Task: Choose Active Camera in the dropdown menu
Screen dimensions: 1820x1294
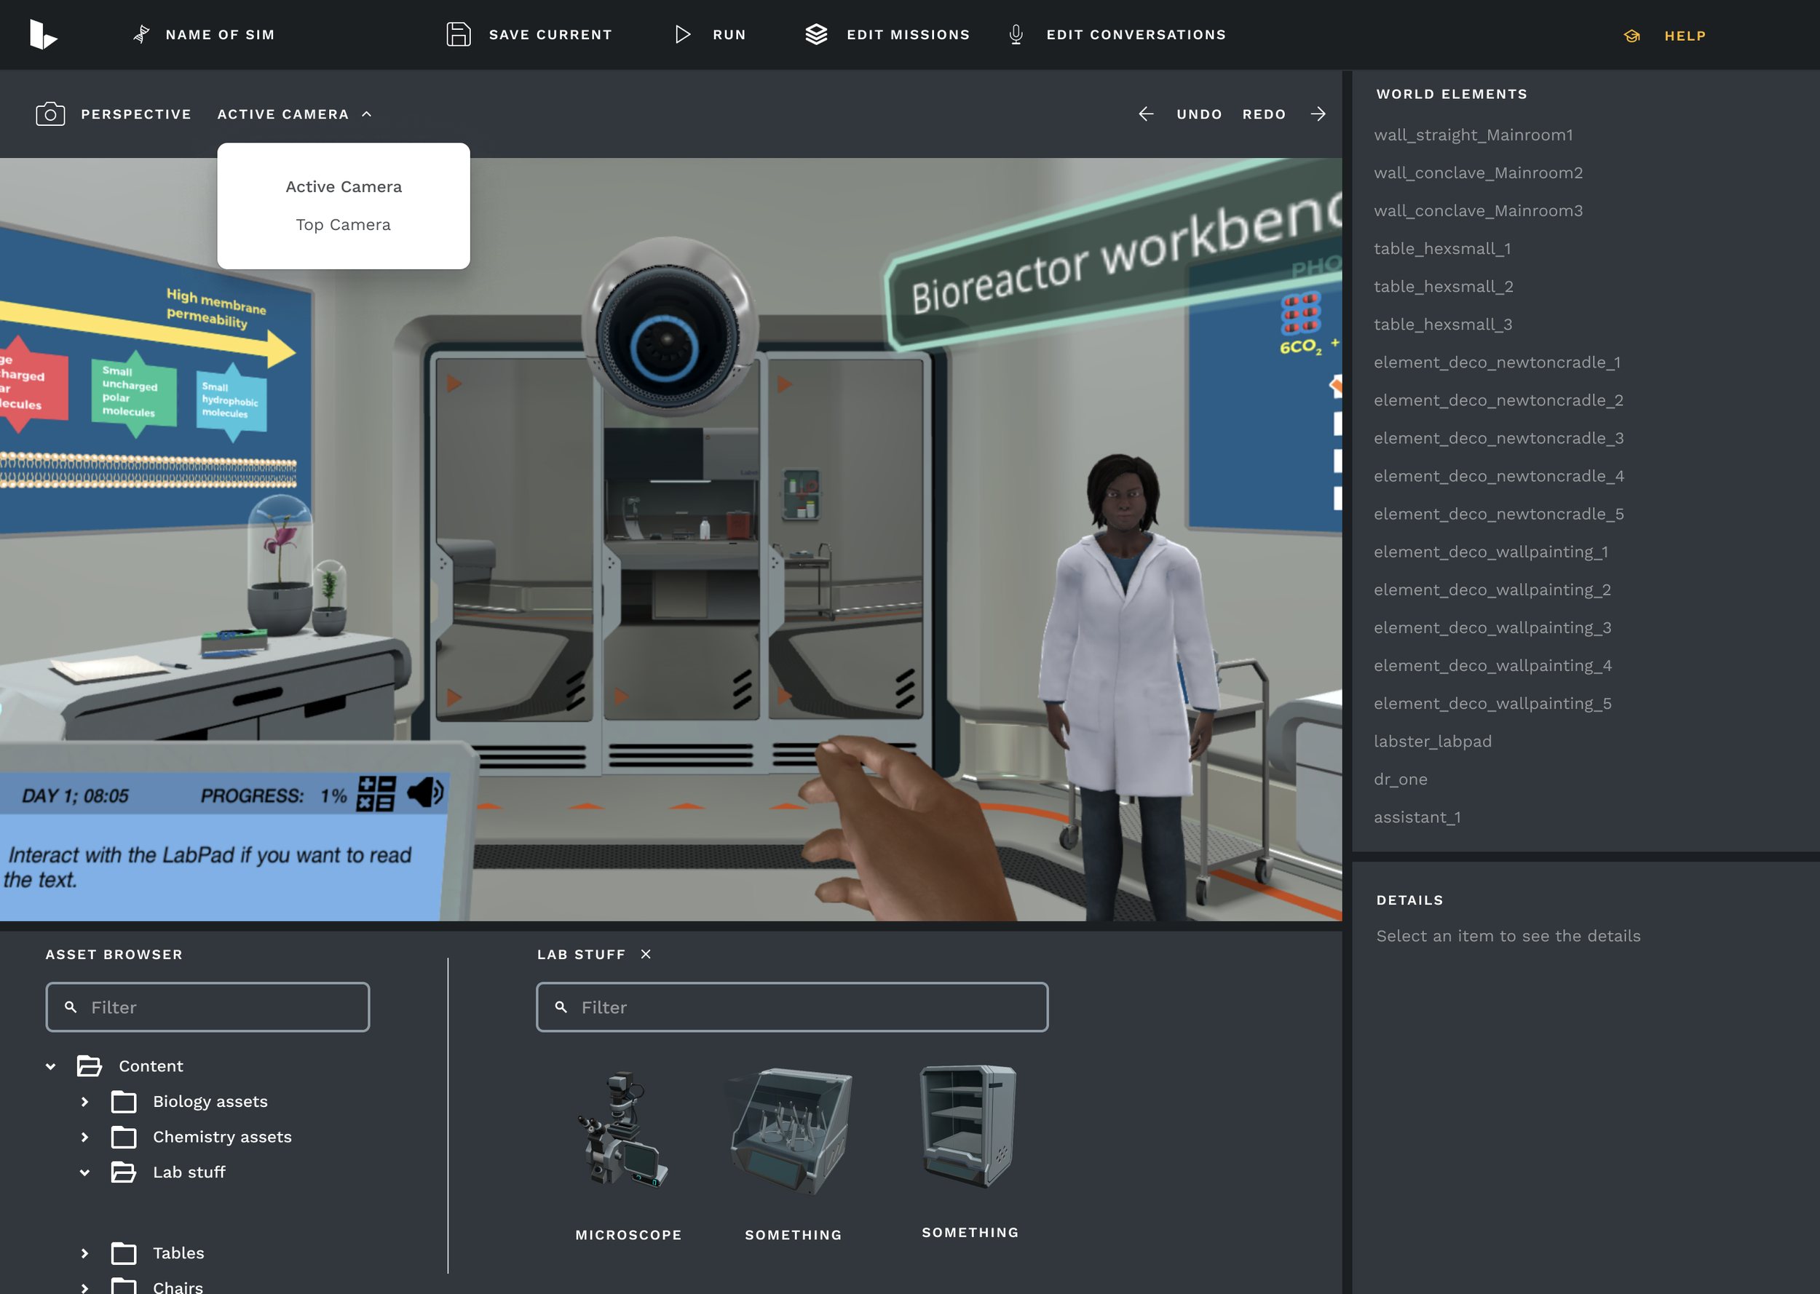Action: [x=344, y=186]
